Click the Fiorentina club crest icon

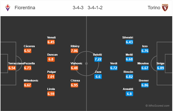point(8,8)
